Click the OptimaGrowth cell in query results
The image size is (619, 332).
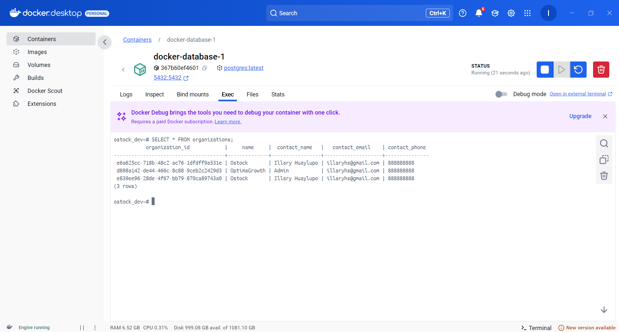coord(248,171)
